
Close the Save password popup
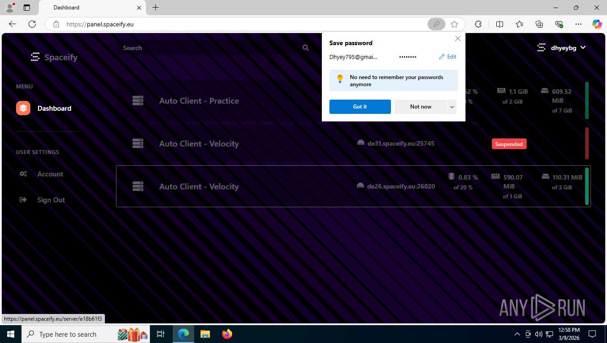457,38
